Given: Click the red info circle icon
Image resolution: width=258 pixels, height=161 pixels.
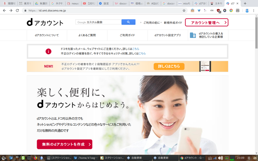Looking at the screenshot, I should tap(48, 51).
